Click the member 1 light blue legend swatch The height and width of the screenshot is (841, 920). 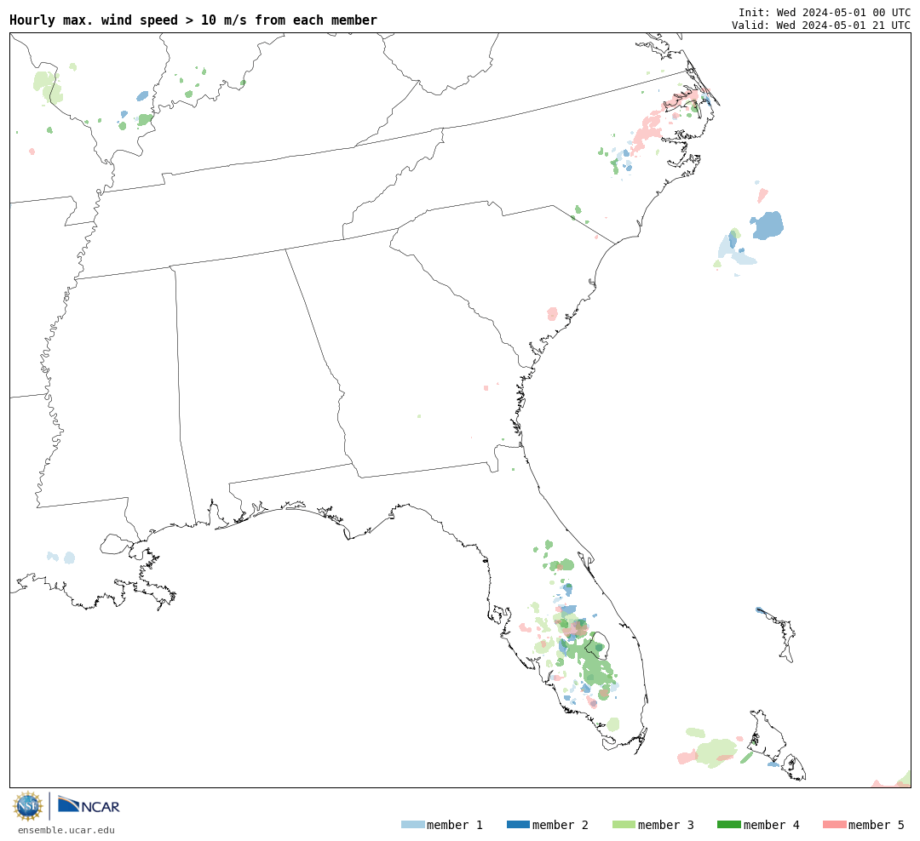(412, 824)
